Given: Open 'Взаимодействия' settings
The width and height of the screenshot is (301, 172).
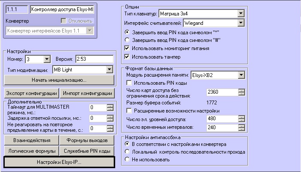Looking at the screenshot, I should coord(31,140).
